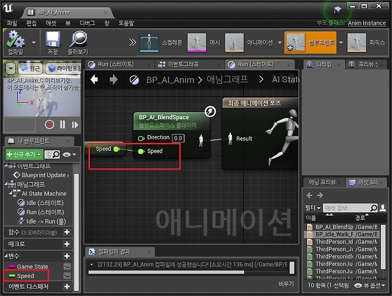The width and height of the screenshot is (392, 296).
Task: Open the 도움말 menu
Action: pos(126,23)
